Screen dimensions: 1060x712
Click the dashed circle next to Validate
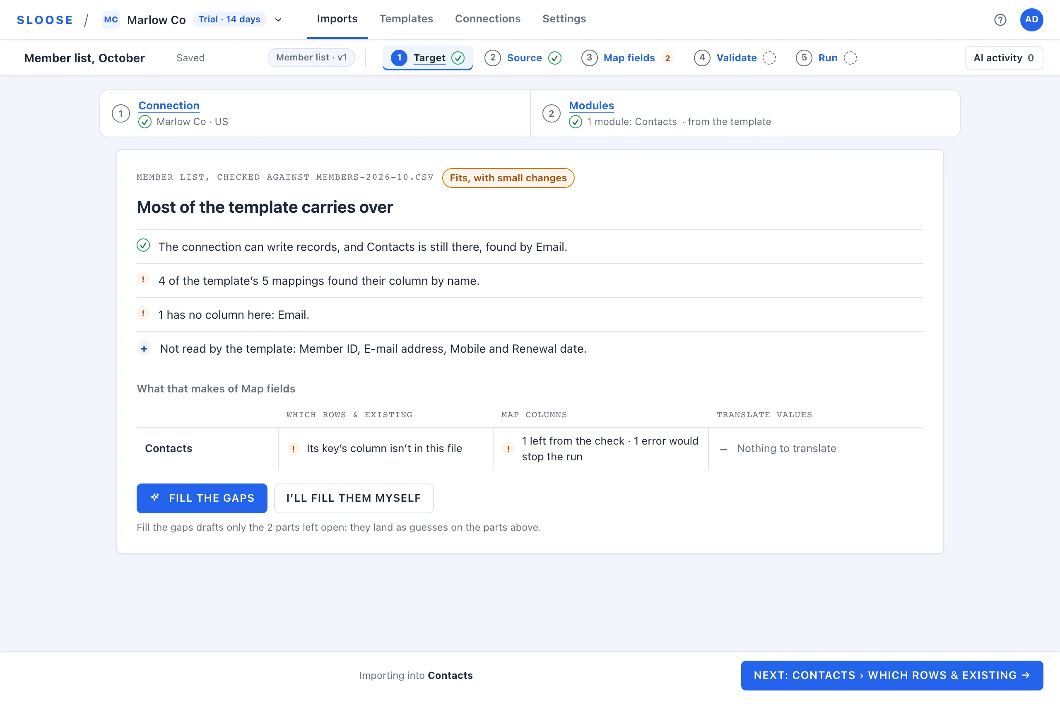coord(769,58)
